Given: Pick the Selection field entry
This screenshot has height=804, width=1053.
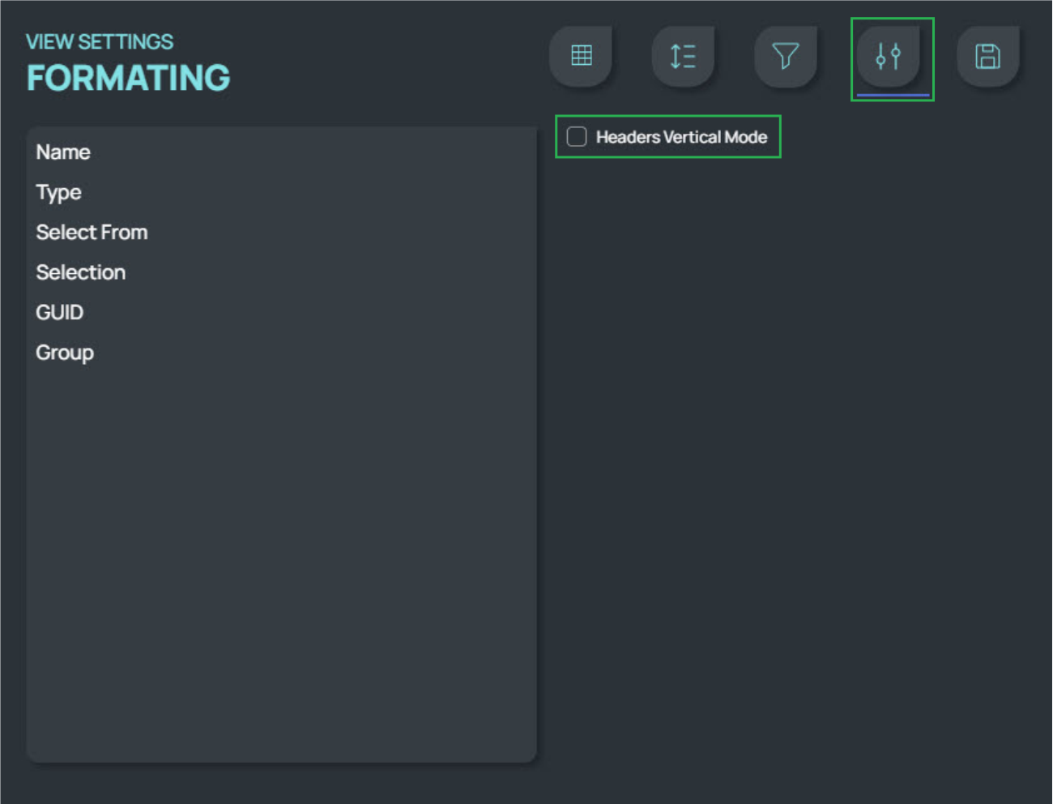Looking at the screenshot, I should tap(81, 272).
